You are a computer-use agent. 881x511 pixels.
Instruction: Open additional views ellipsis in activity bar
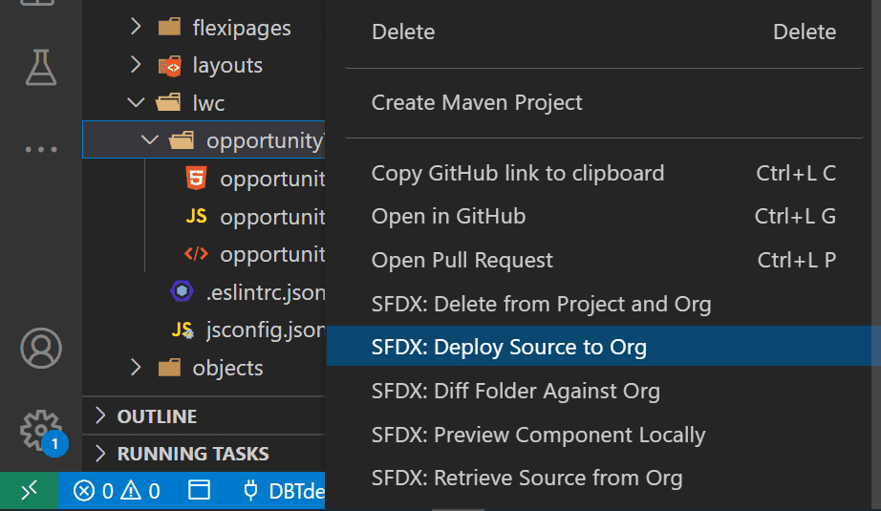tap(41, 149)
